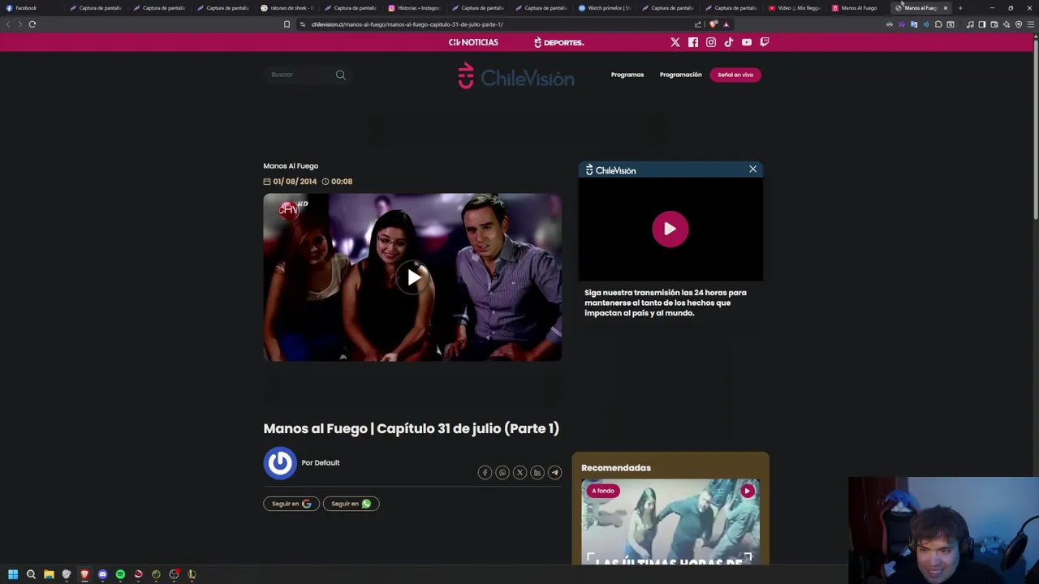Open the Twitch icon in top banner
The image size is (1039, 584).
tap(765, 42)
